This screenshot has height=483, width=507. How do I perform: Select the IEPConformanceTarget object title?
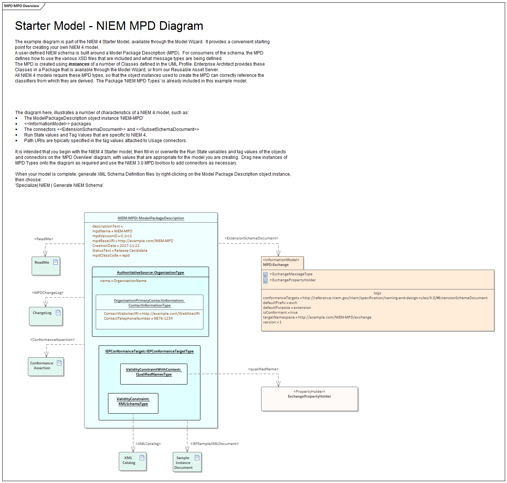(149, 351)
